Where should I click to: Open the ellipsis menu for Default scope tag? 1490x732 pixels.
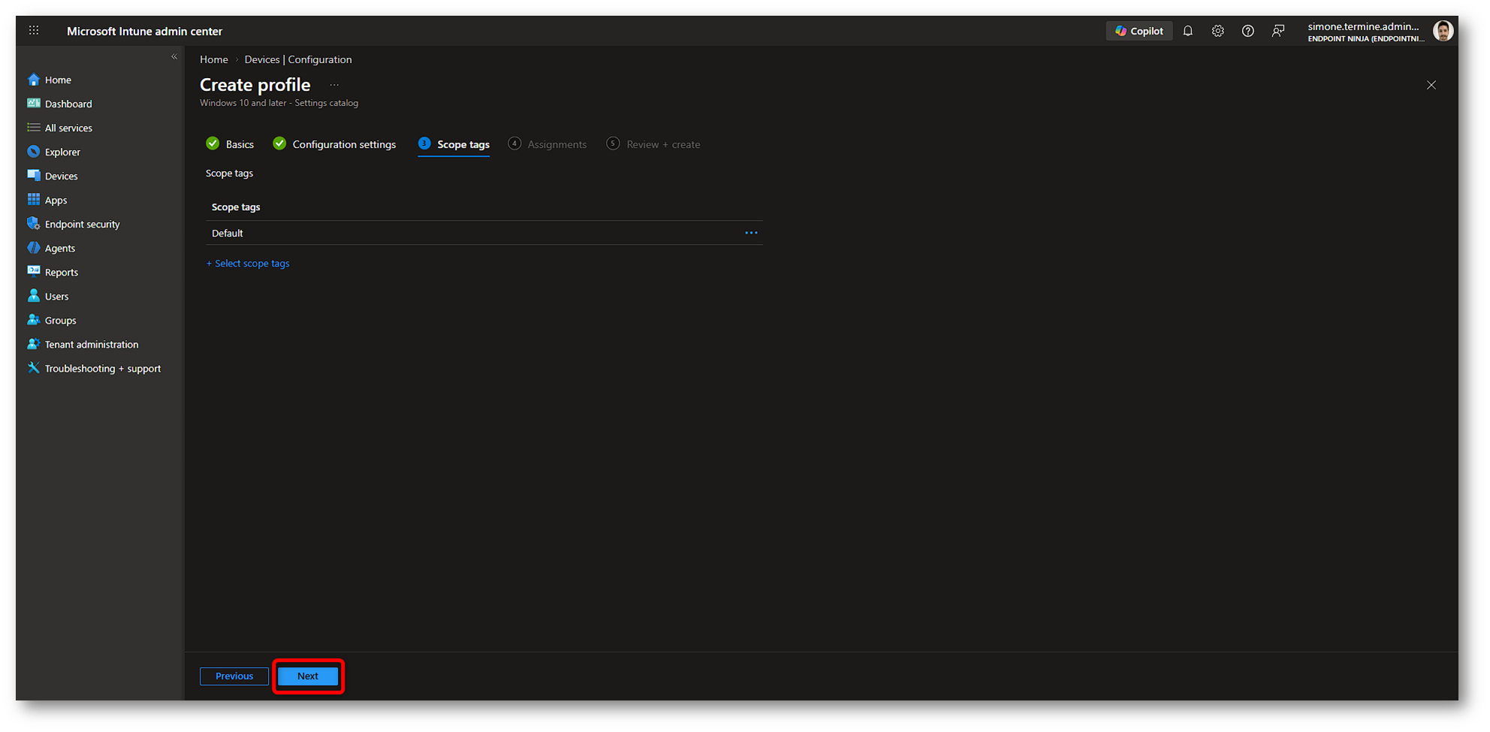tap(751, 233)
